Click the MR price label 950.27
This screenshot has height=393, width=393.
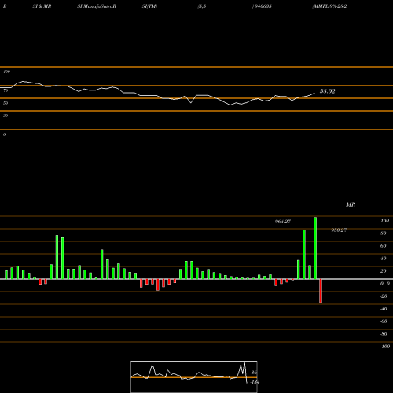pos(339,230)
